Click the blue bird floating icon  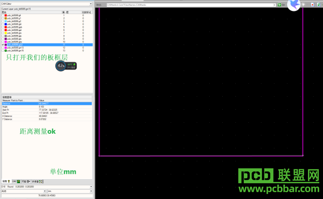(x=294, y=5)
